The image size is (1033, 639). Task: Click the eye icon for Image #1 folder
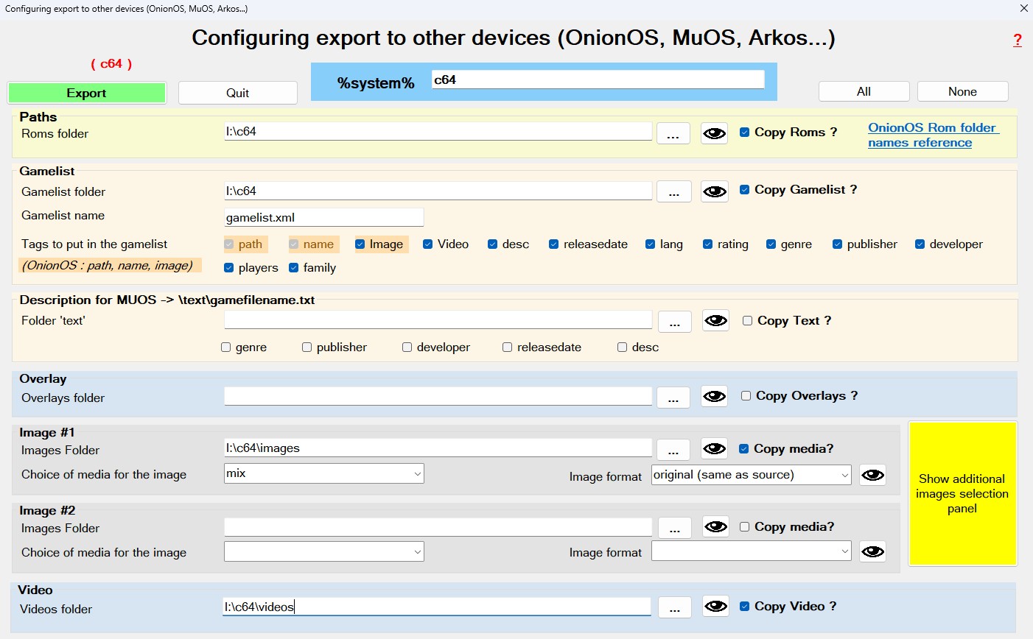[714, 449]
